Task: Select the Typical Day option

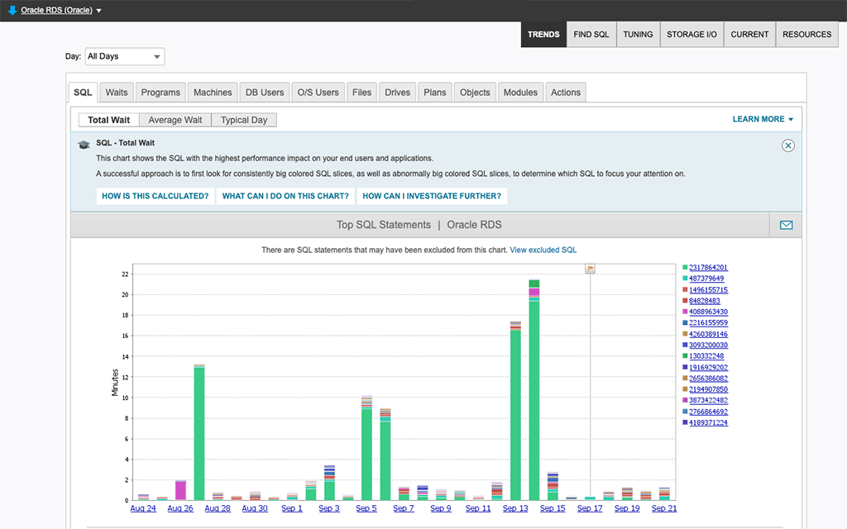Action: (243, 119)
